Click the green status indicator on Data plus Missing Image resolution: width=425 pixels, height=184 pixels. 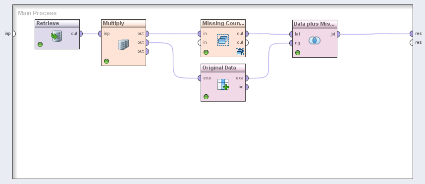click(x=298, y=53)
